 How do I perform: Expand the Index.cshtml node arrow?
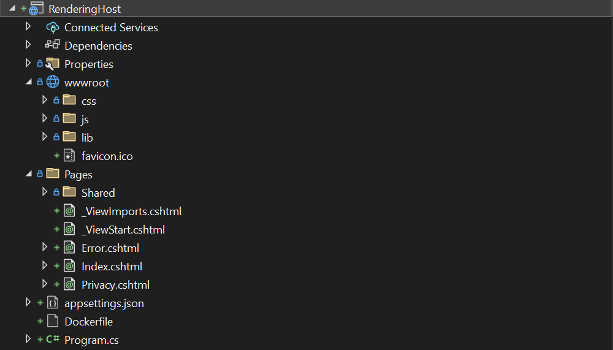point(45,265)
